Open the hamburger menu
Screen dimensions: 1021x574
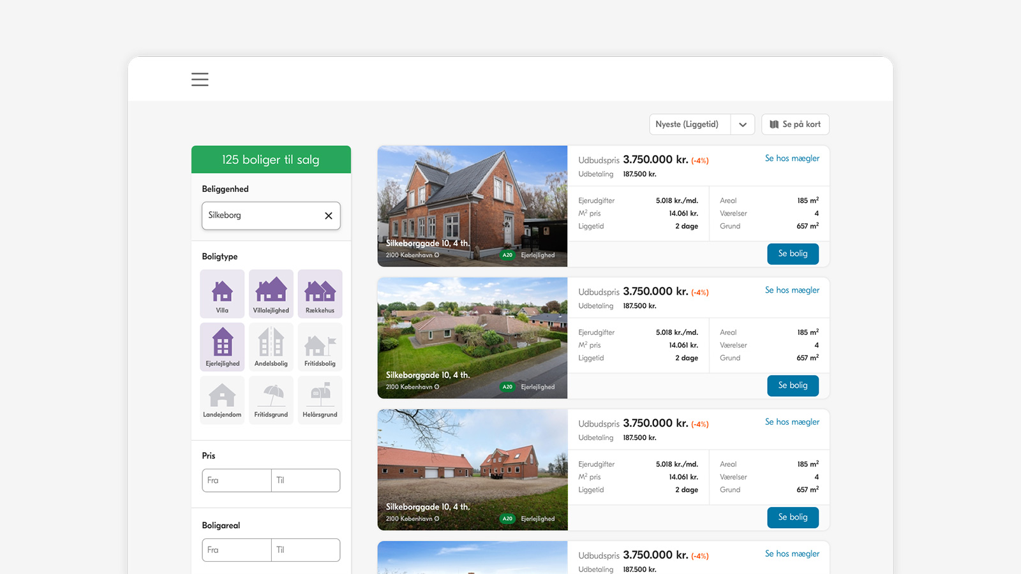point(200,79)
